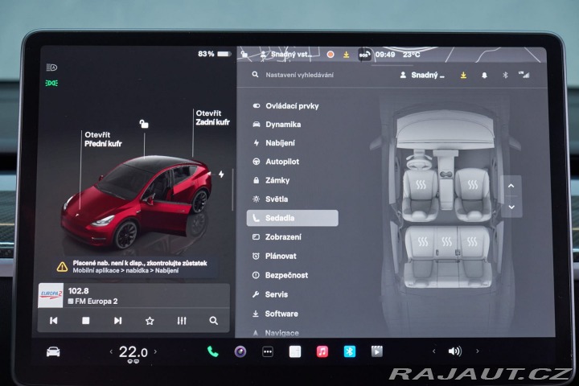Toggle front passenger seat heater

coord(472,184)
